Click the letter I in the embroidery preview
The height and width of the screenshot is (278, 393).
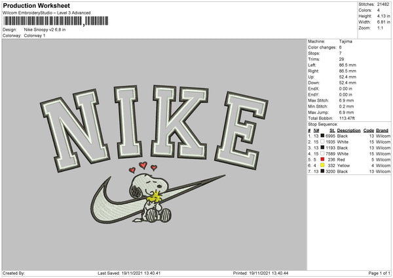point(128,122)
